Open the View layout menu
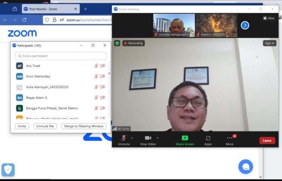The width and height of the screenshot is (282, 181). coord(269,18)
